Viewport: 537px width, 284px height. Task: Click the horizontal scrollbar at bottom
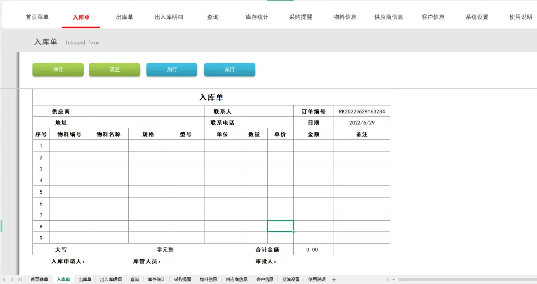467,279
